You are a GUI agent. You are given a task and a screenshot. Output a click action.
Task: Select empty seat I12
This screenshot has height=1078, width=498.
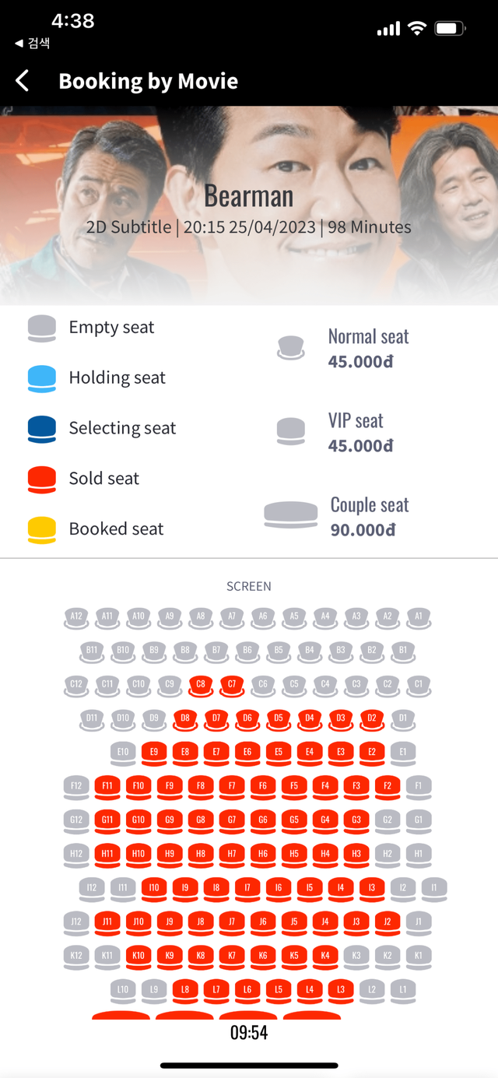tap(92, 888)
